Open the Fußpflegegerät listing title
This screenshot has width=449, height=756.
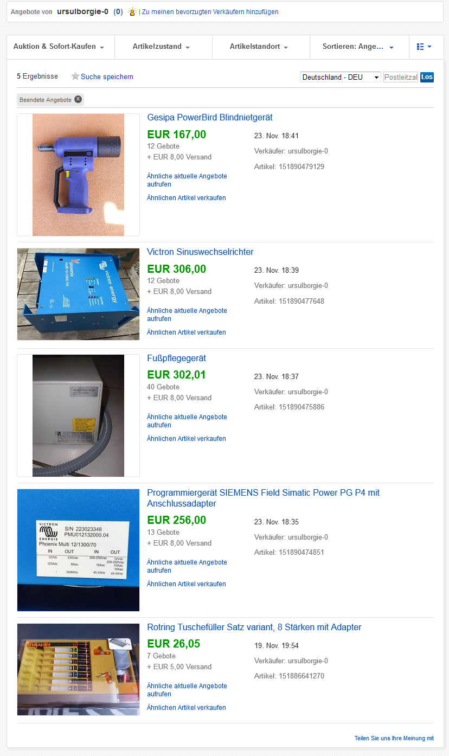[x=176, y=358]
